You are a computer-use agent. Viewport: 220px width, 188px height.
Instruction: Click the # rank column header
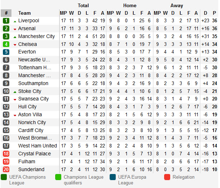coord(6,13)
